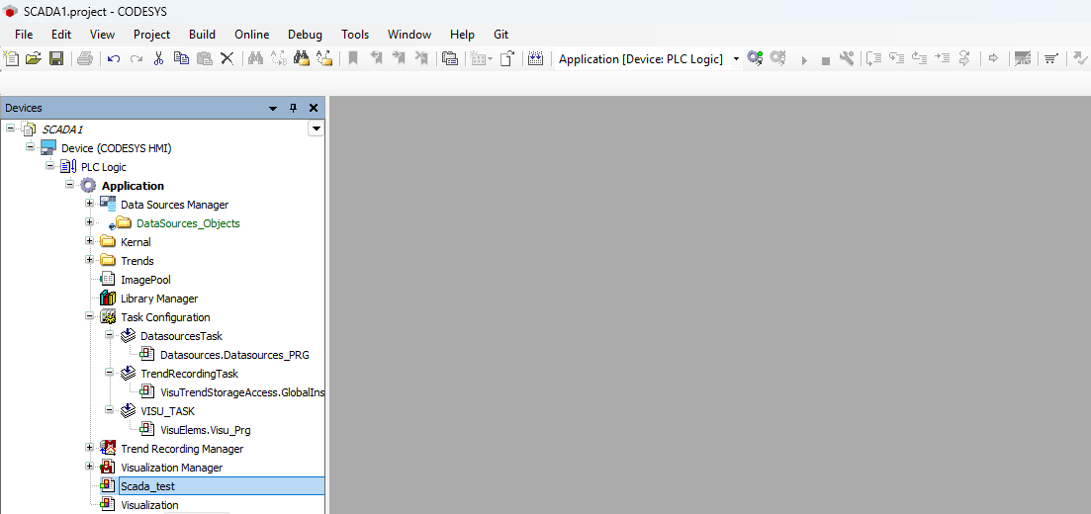This screenshot has height=514, width=1091.
Task: Collapse the Application node
Action: pos(69,184)
